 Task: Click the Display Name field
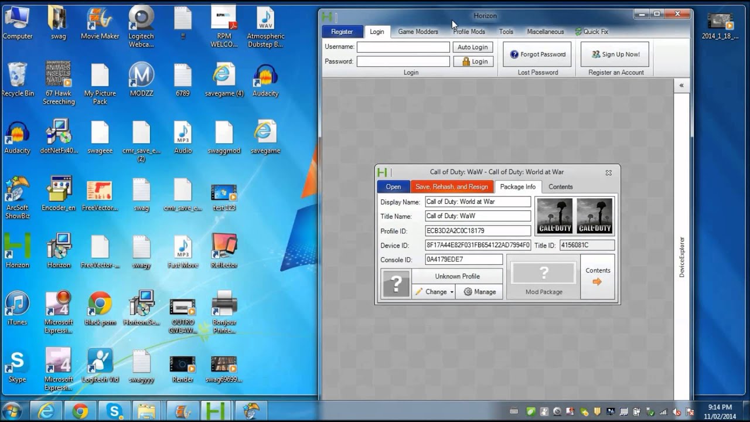click(x=478, y=202)
